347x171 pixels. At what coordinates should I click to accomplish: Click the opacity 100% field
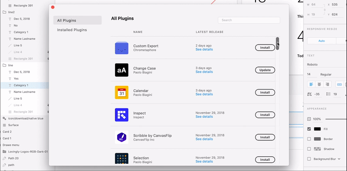[x=317, y=119]
